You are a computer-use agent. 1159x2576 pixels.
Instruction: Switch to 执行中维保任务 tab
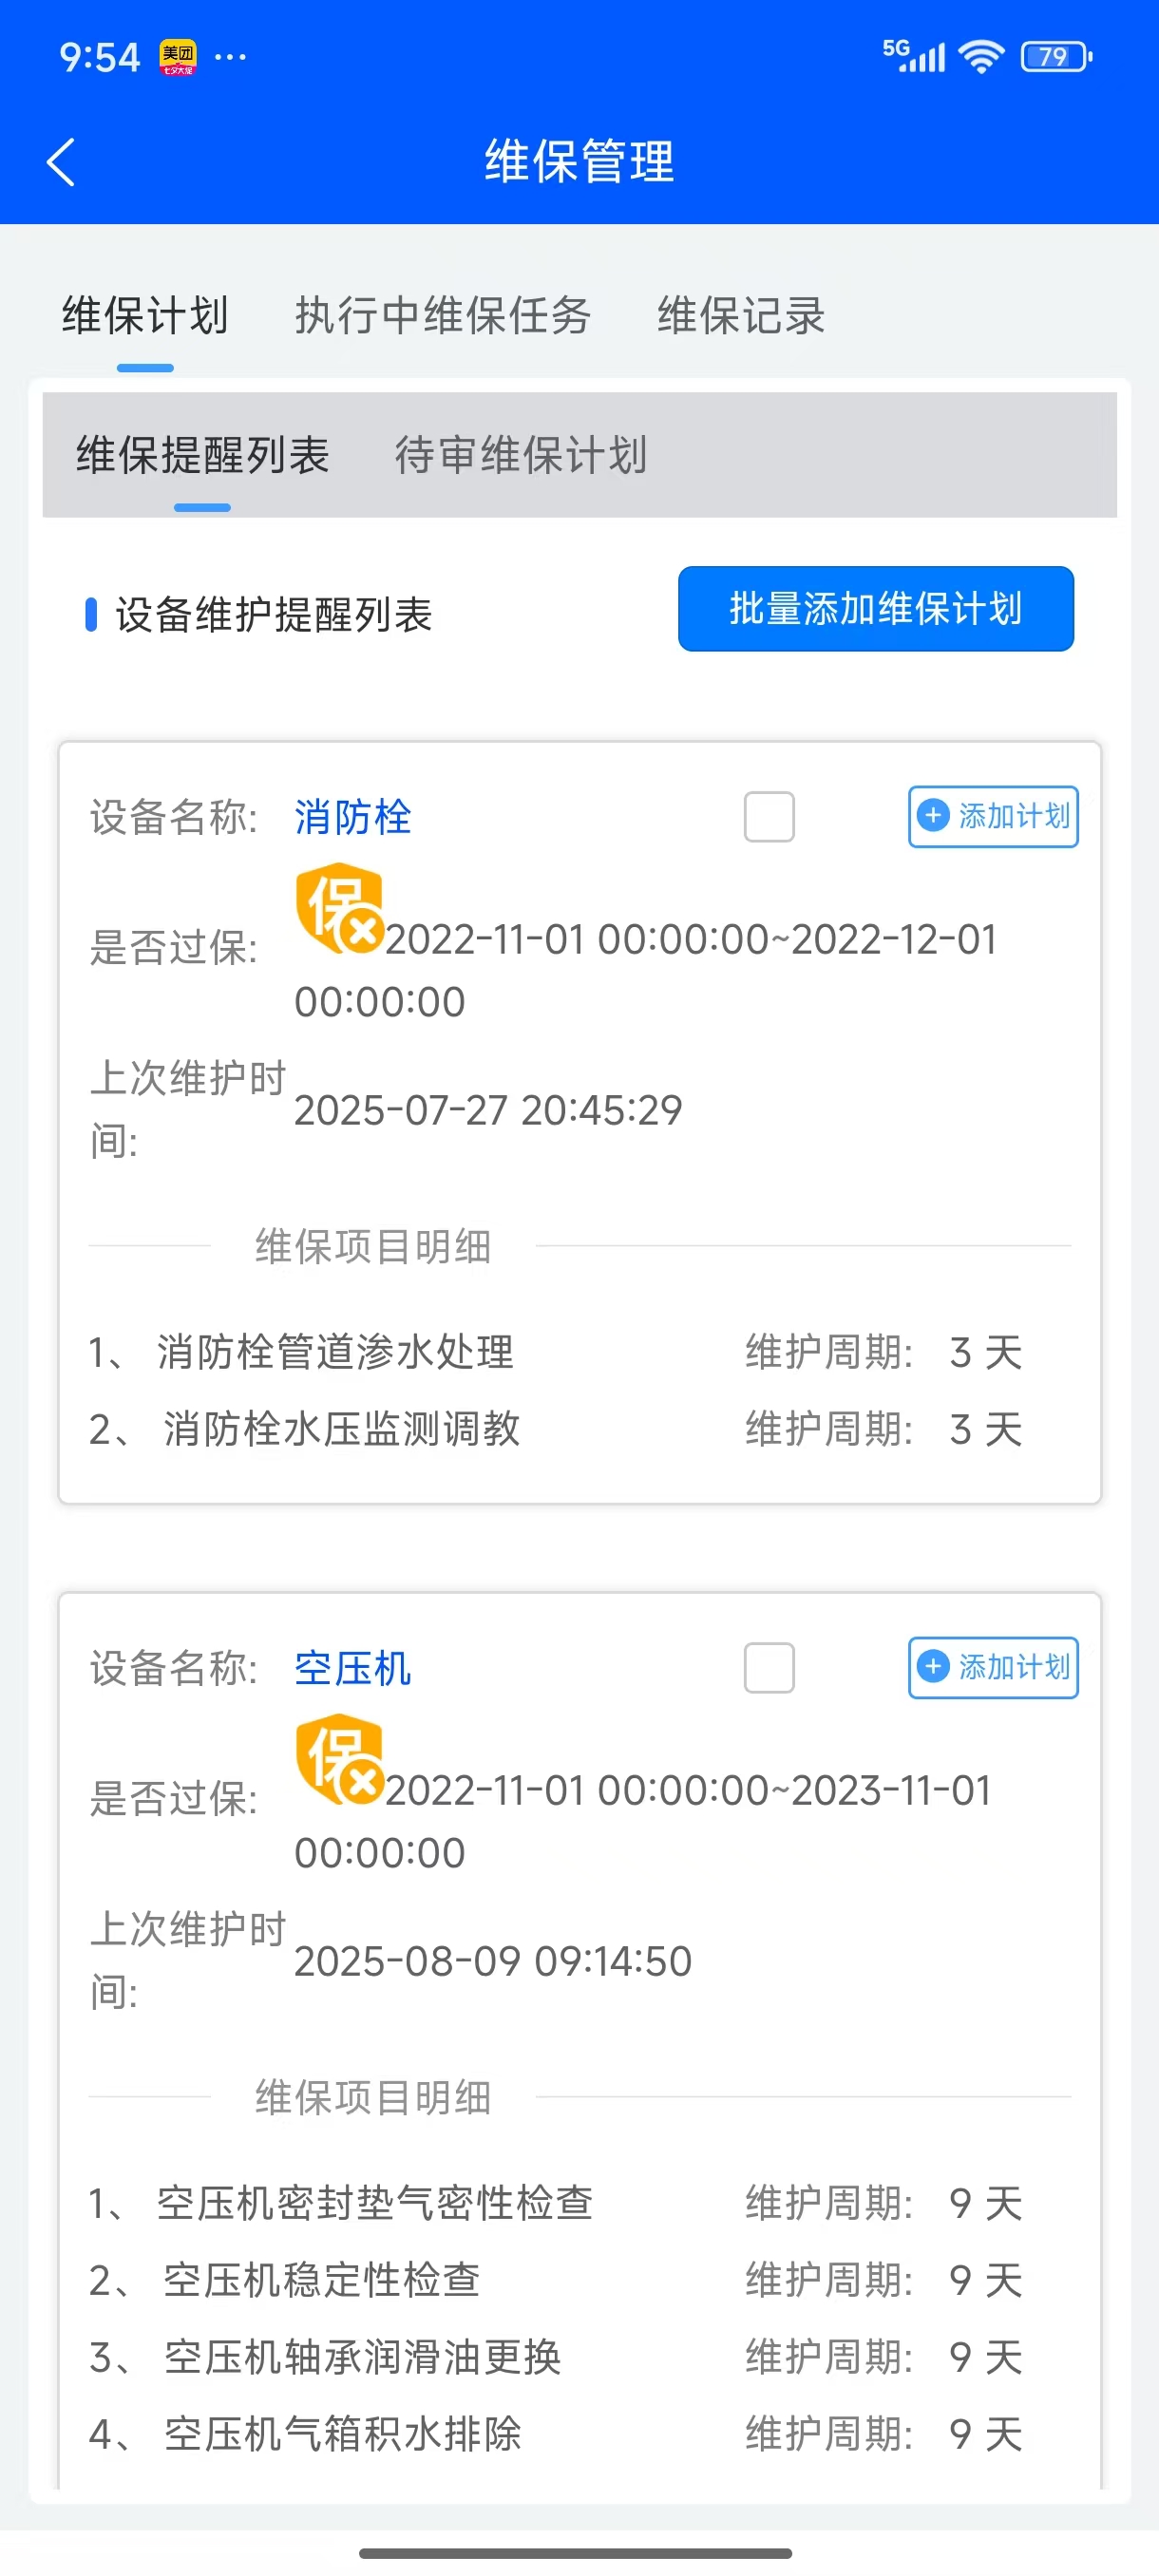click(442, 316)
